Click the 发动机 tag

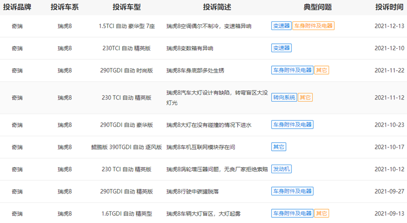point(281,169)
